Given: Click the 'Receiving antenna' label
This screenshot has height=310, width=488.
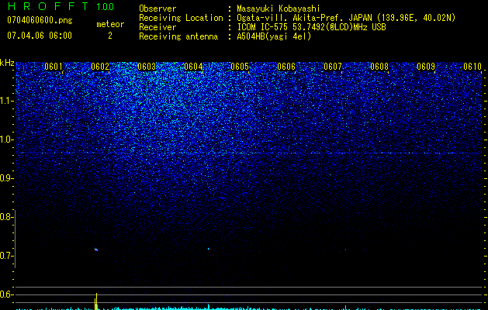Looking at the screenshot, I should pos(178,36).
